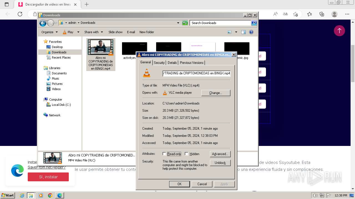355x199 pixels.
Task: Click the Unblock button
Action: pos(220,163)
